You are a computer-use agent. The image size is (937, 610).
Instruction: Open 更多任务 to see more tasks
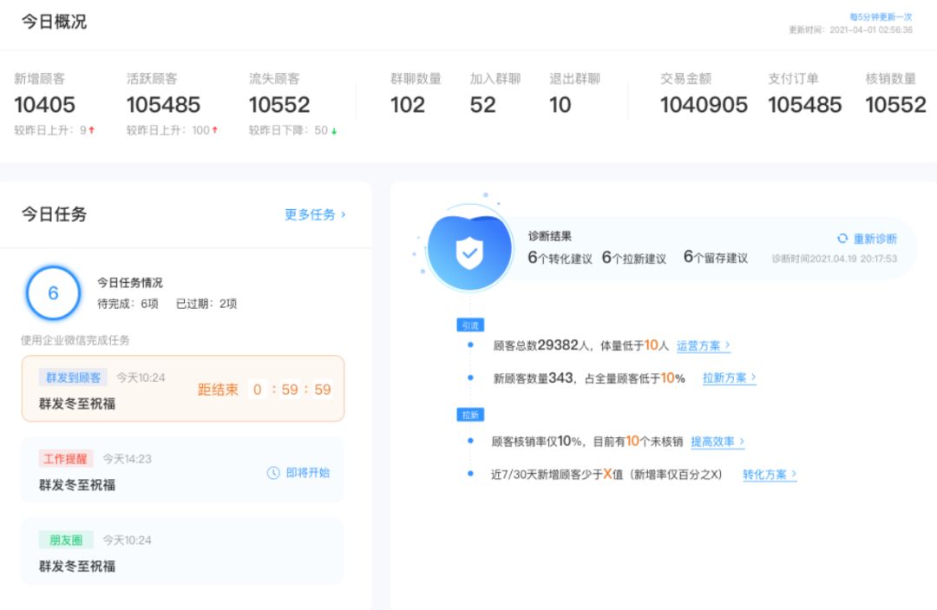[315, 214]
